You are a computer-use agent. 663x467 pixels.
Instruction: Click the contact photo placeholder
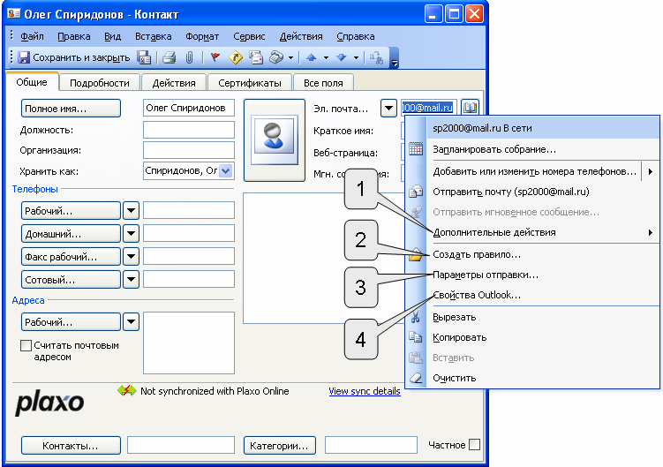click(275, 140)
